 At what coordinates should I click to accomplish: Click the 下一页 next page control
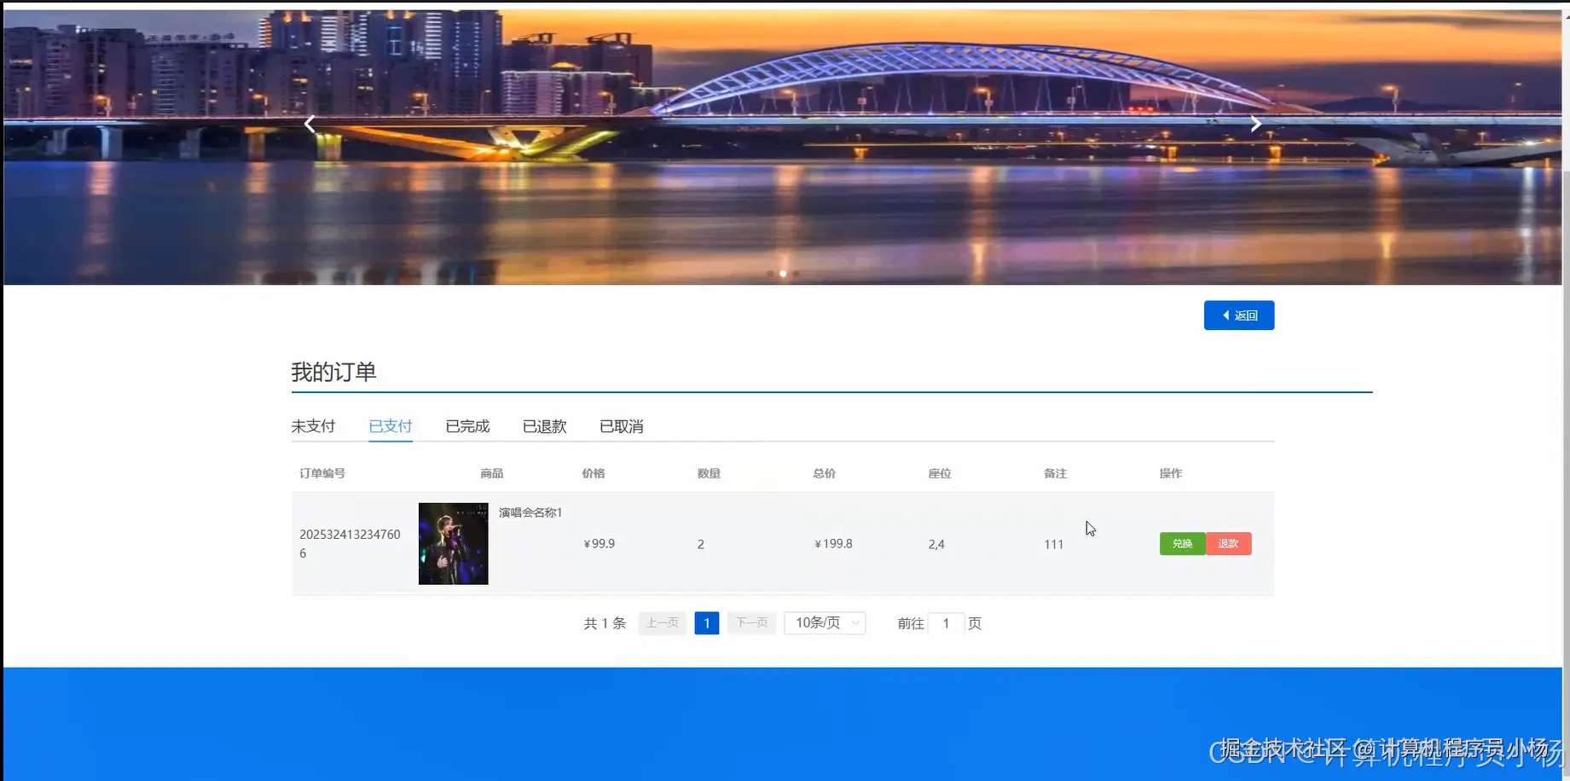coord(750,622)
